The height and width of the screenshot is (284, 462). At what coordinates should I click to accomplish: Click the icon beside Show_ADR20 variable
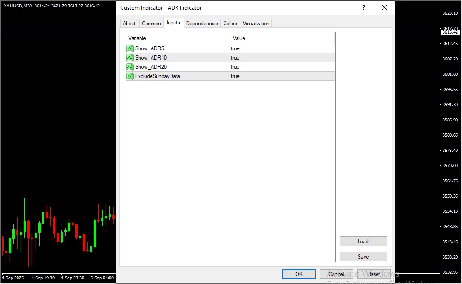pyautogui.click(x=130, y=67)
